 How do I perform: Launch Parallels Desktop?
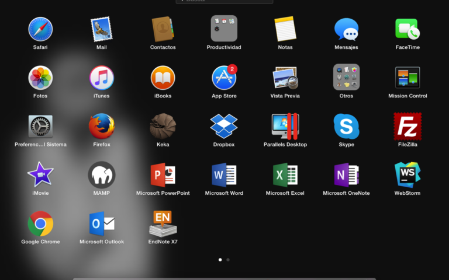[285, 126]
